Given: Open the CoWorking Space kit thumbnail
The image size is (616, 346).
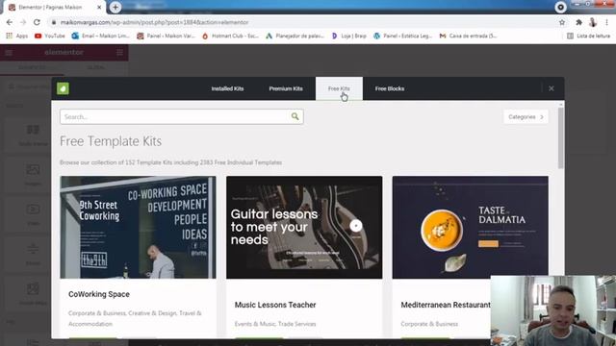Looking at the screenshot, I should click(138, 227).
